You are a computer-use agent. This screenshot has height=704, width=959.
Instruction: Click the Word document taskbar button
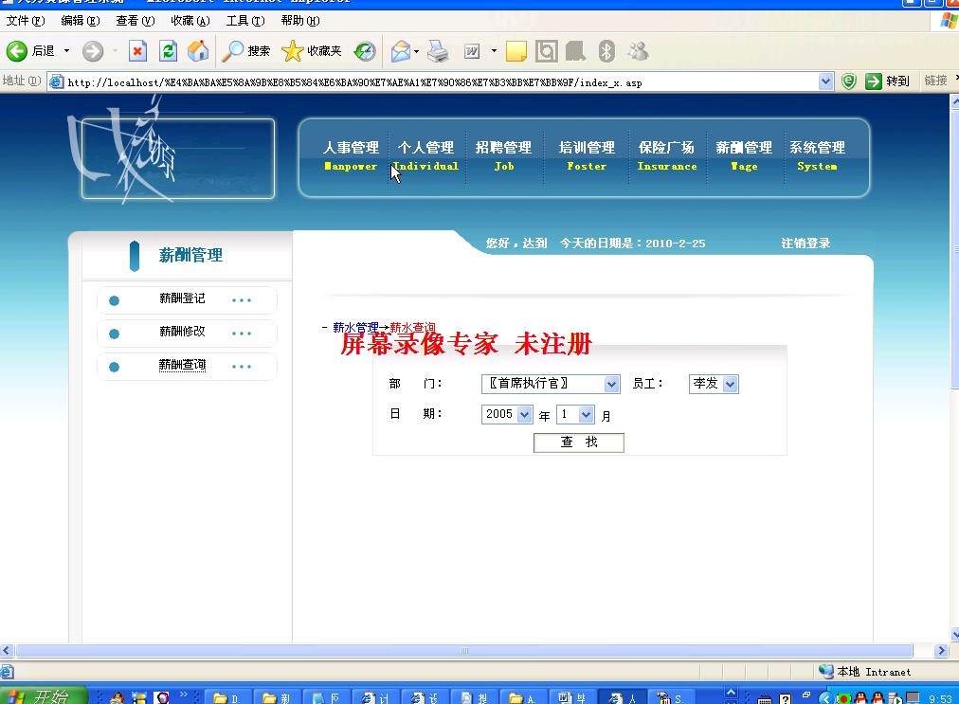click(571, 698)
